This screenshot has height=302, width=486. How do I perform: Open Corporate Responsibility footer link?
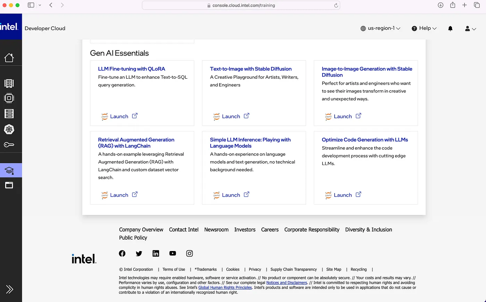click(312, 230)
